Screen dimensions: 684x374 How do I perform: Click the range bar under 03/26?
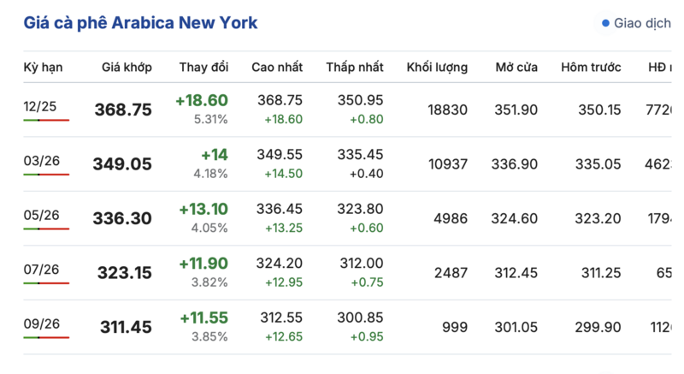[x=46, y=174]
